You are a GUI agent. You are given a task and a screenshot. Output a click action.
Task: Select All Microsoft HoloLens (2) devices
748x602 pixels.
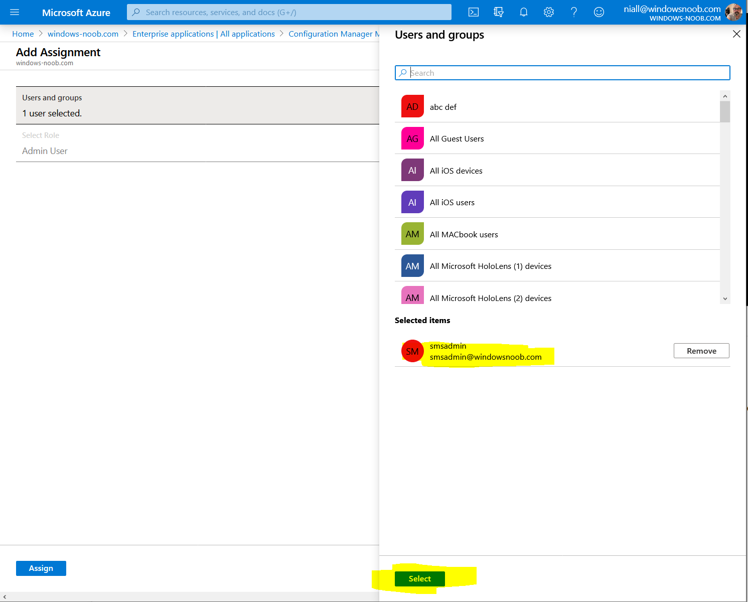pyautogui.click(x=557, y=293)
